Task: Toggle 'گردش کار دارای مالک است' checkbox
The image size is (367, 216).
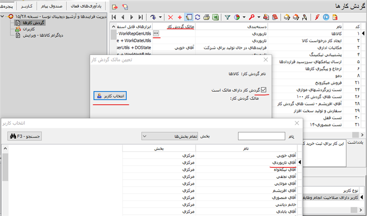Action: pyautogui.click(x=263, y=90)
